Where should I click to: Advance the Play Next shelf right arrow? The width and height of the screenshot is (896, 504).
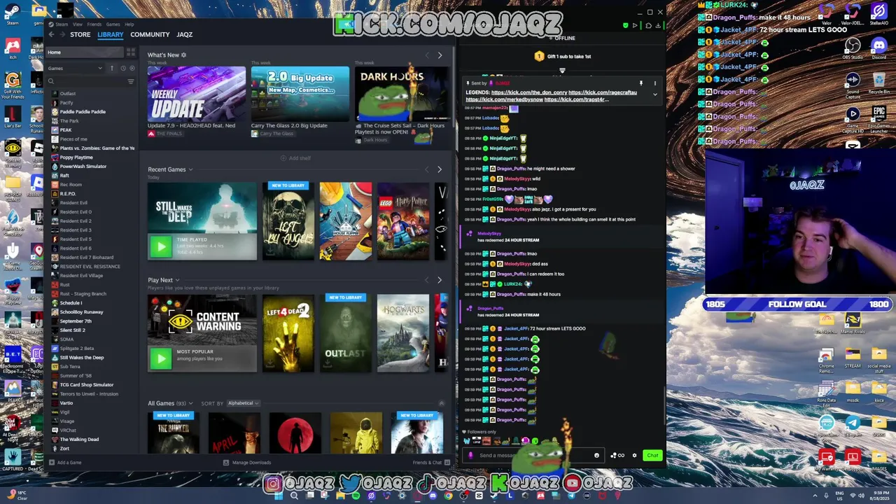coord(440,280)
